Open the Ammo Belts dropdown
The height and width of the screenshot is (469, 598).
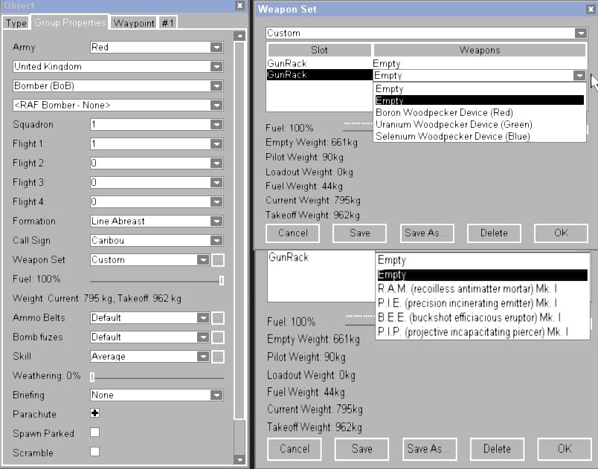150,318
